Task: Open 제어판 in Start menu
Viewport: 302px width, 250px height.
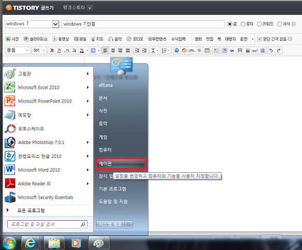Action: tap(121, 163)
